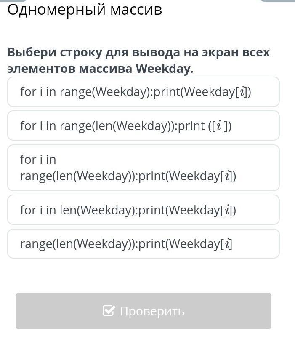Image resolution: width=295 pixels, height=347 pixels.
Task: Click 'for i in' first line of third option
Action: (x=38, y=160)
